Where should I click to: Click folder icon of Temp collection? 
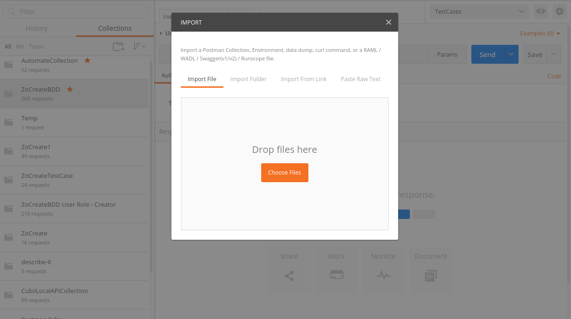click(x=9, y=122)
